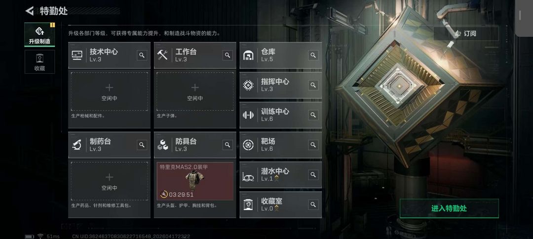Open the 特里克MAS2.0装甲 production progress card
The width and height of the screenshot is (533, 239).
point(195,181)
